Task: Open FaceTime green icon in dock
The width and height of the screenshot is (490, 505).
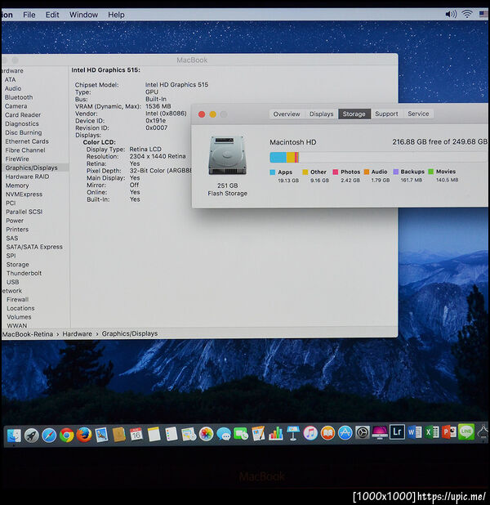Action: click(241, 434)
